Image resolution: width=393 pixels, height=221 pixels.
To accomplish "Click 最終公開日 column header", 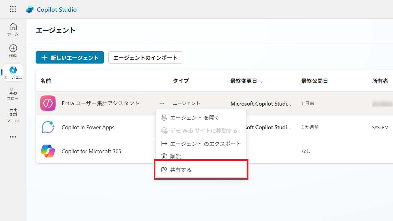I will 315,81.
